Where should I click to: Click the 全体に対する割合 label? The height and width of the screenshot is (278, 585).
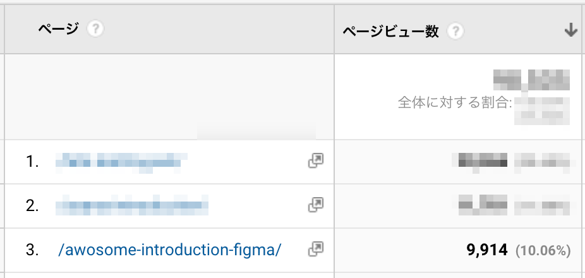[x=455, y=102]
